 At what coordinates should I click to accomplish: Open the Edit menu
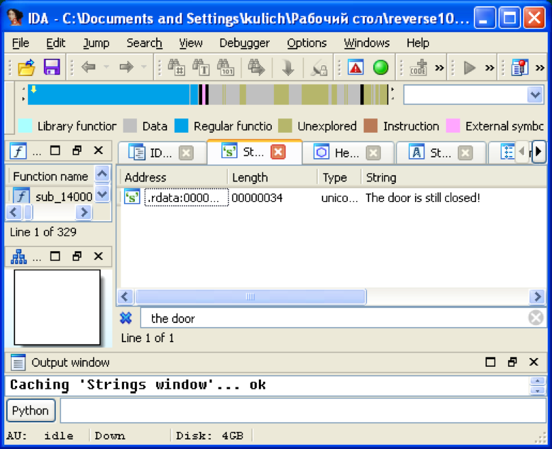click(55, 43)
